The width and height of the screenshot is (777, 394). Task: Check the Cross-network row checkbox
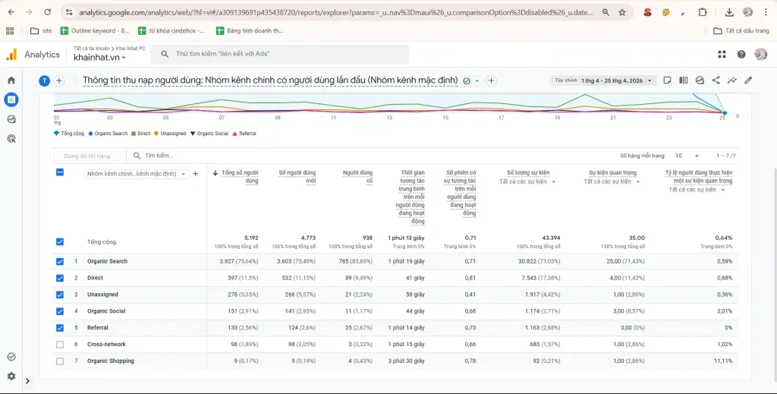[x=60, y=345]
